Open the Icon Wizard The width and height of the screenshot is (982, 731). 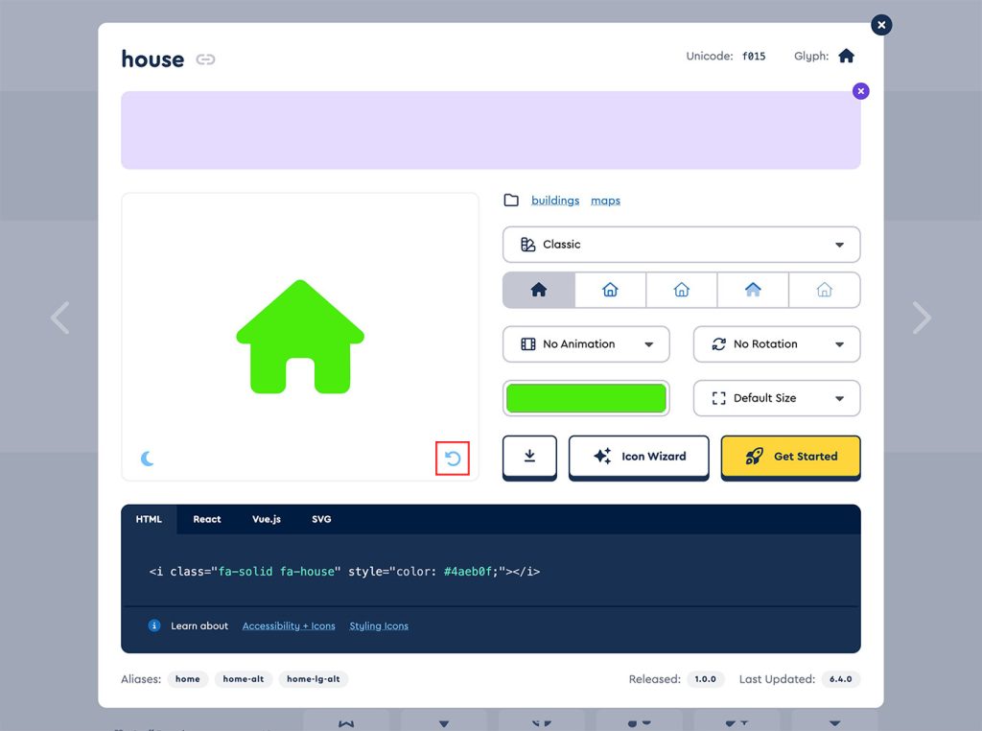click(x=639, y=457)
